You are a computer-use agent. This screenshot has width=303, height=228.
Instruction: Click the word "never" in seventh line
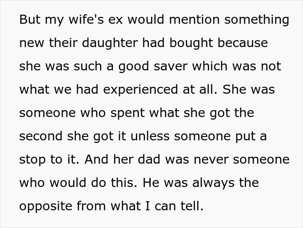[x=211, y=160]
